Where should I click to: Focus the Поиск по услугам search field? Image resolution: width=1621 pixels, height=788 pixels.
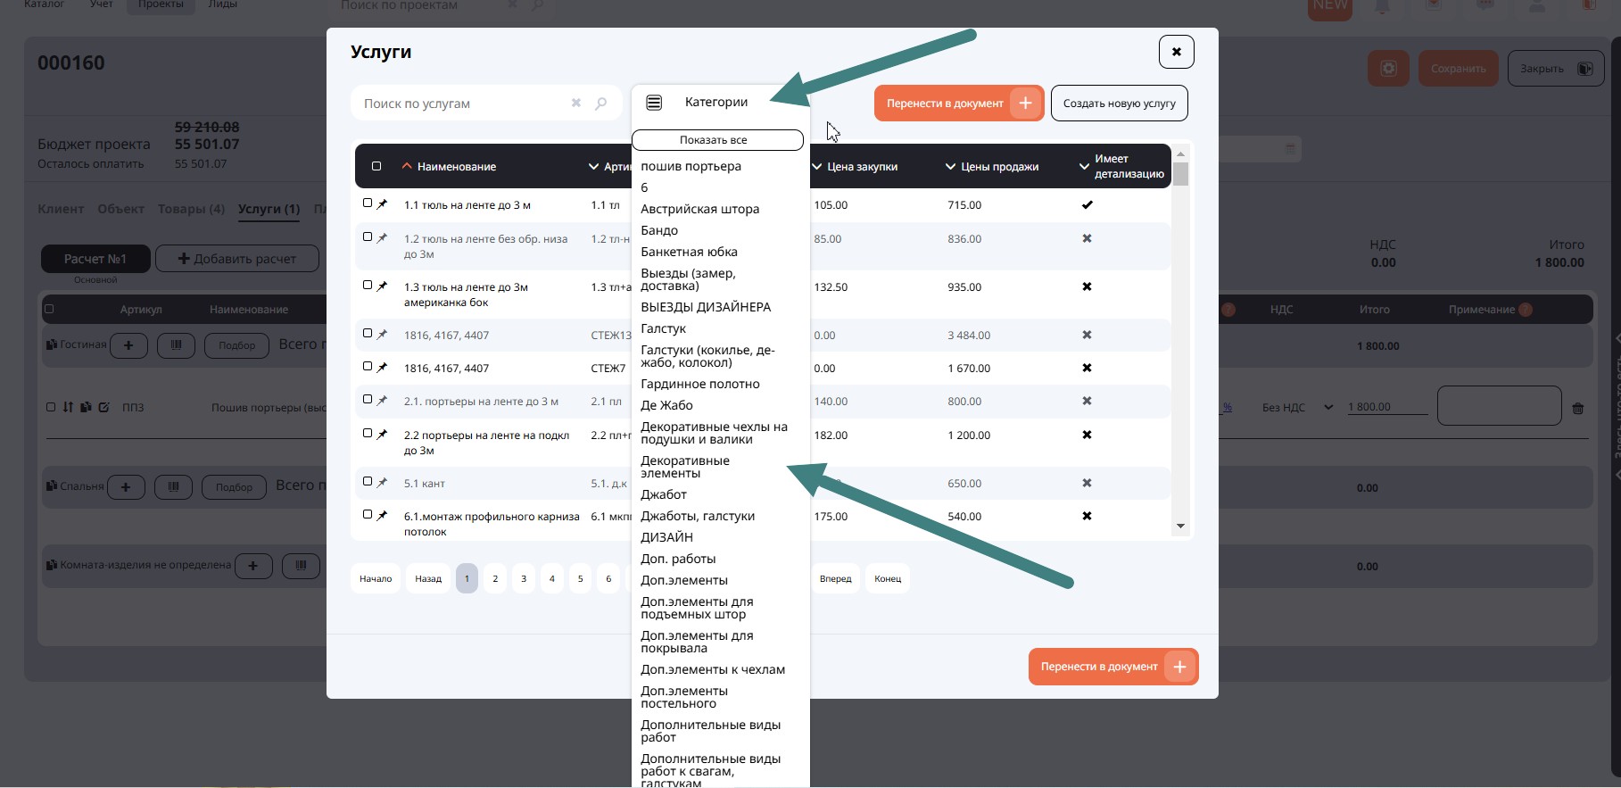[x=459, y=104]
